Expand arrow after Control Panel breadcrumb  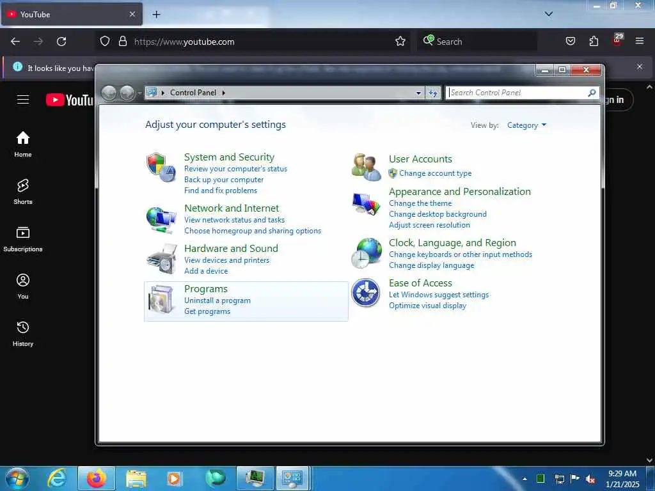[223, 93]
